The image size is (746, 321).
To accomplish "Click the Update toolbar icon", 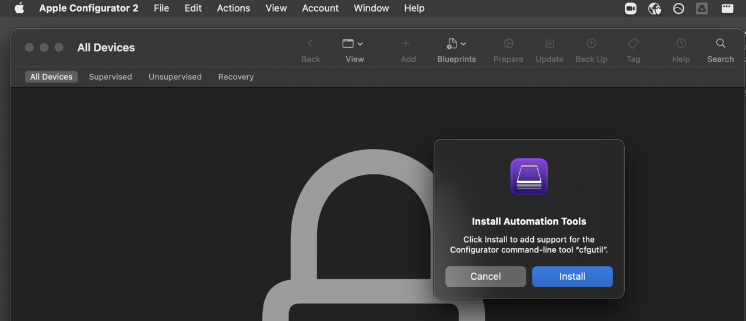I will (x=550, y=44).
